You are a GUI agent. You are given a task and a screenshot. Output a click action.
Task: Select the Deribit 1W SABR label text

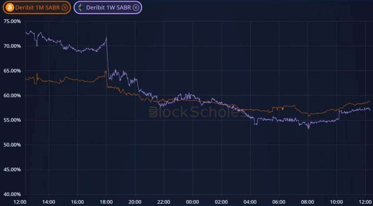(108, 8)
